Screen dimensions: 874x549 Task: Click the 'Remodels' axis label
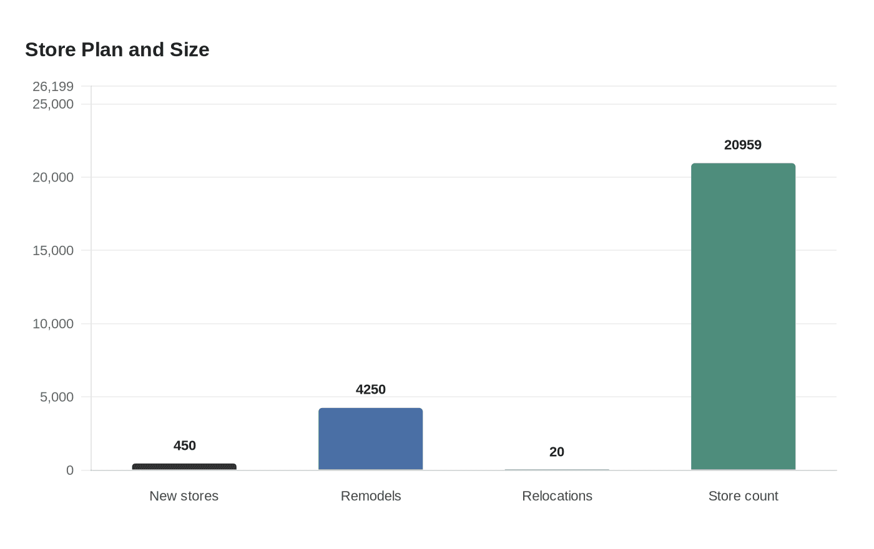[x=371, y=496]
